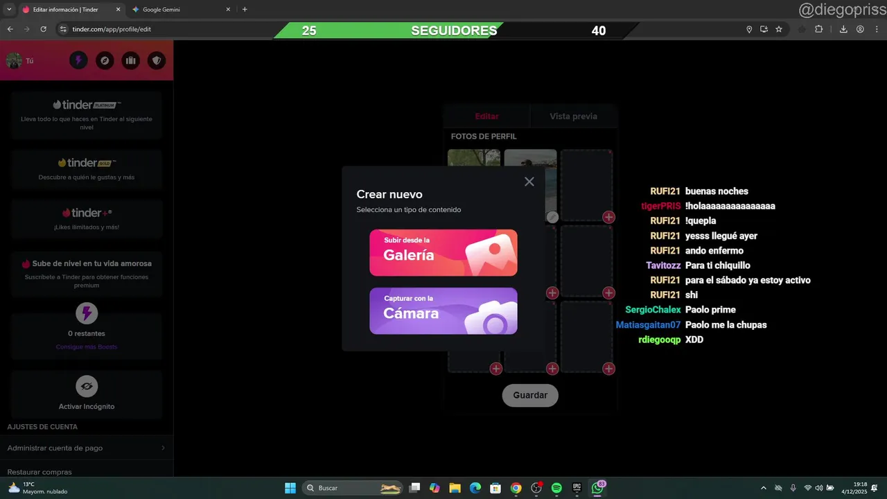Click the install app icon in address bar

[x=764, y=29]
